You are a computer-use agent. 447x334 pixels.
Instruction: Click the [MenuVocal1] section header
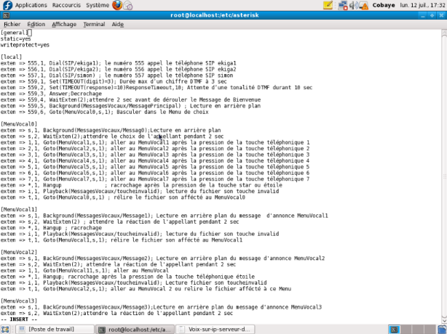19,210
